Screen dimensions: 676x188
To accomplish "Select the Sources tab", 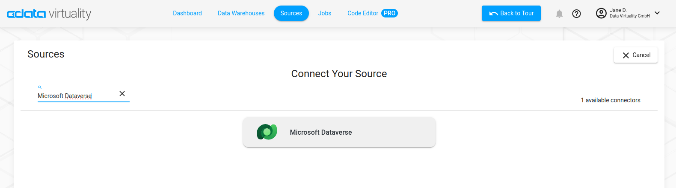I will pyautogui.click(x=291, y=13).
